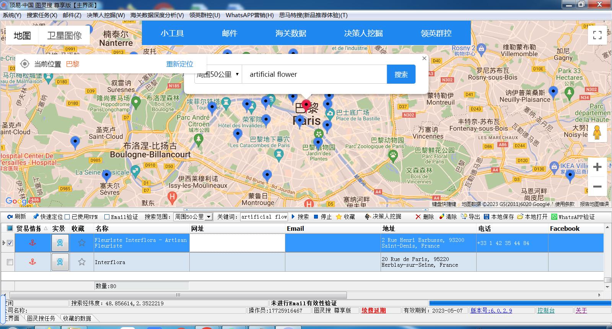The height and width of the screenshot is (329, 612).
Task: Zoom in the map with plus button
Action: [597, 167]
